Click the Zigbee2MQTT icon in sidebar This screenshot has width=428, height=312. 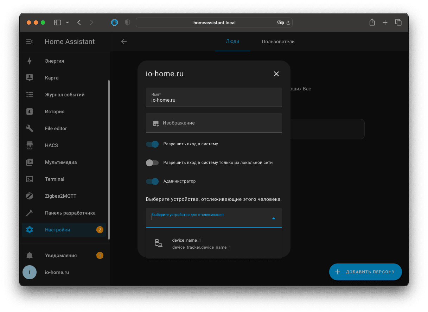tap(30, 196)
